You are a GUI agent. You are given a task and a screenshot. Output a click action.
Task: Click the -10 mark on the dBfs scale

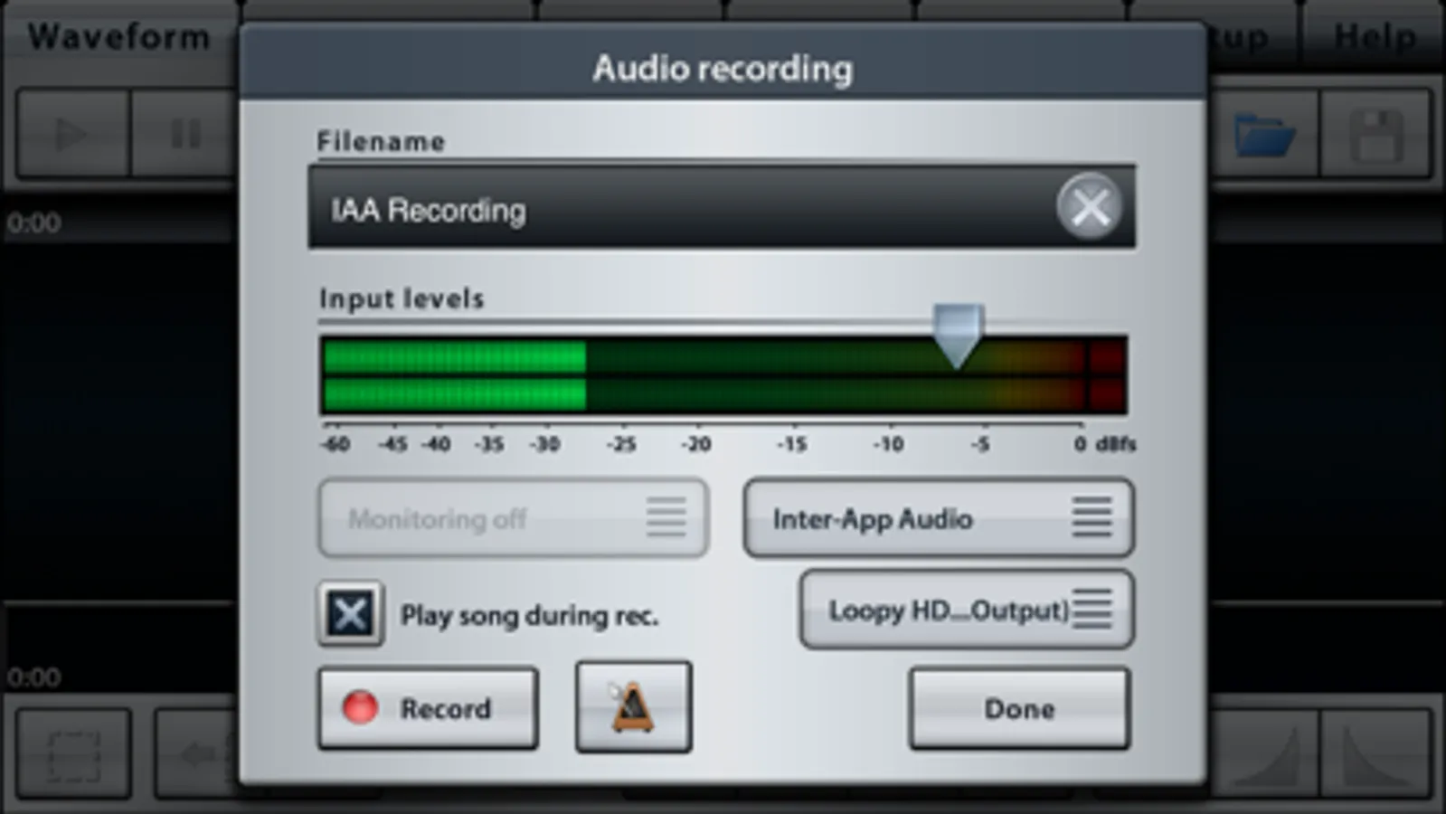tap(888, 444)
